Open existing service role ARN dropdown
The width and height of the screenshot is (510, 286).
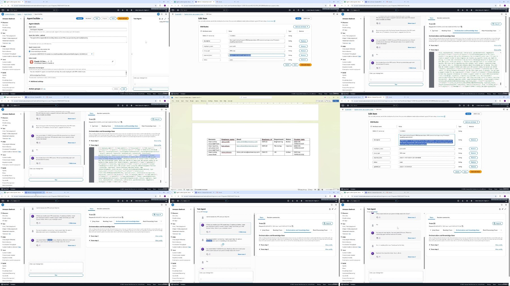tap(61, 54)
